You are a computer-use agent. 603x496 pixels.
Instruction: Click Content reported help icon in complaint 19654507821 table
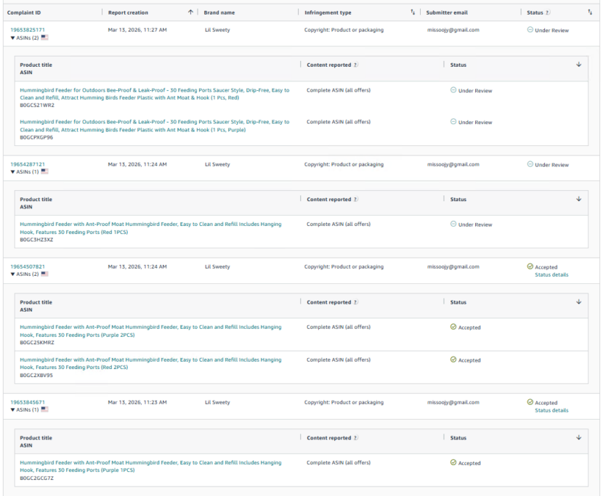point(355,302)
